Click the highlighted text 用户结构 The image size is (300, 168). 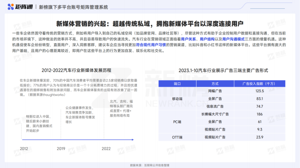point(207,39)
